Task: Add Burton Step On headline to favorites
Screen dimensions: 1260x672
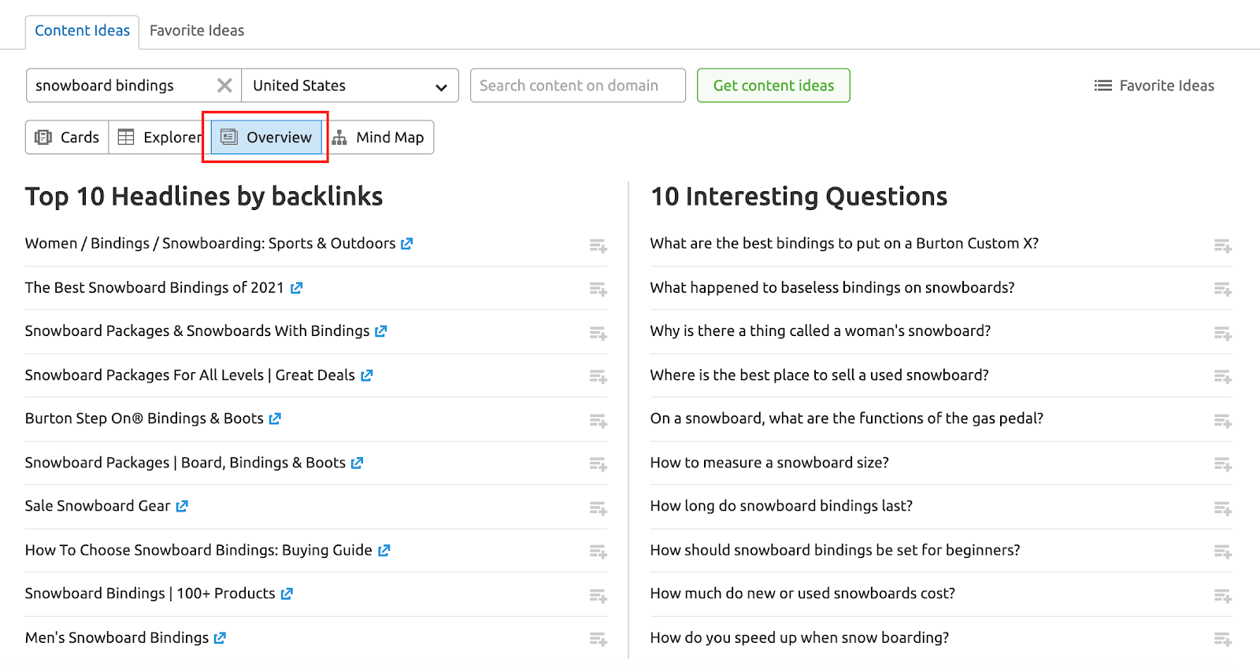Action: 598,421
